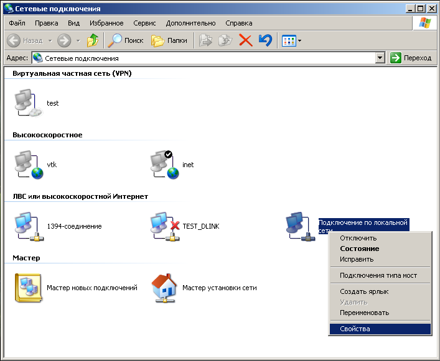Select the inet connection icon

coord(164,165)
